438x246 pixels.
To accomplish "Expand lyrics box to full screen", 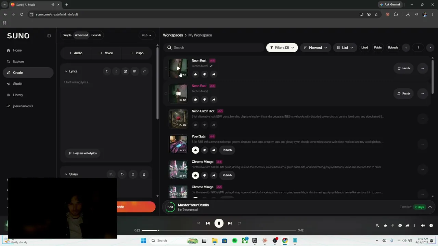I will (144, 71).
